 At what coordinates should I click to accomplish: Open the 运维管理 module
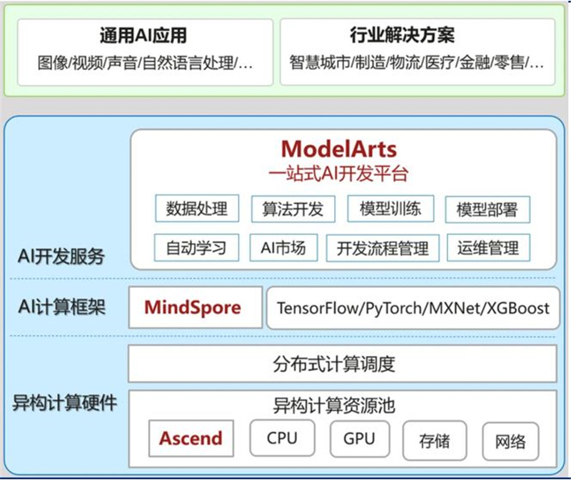[x=487, y=248]
